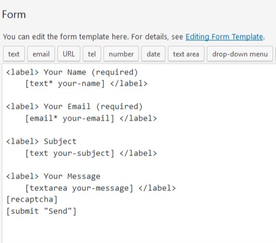Click inside the [textarea your-message] tag

(x=79, y=188)
